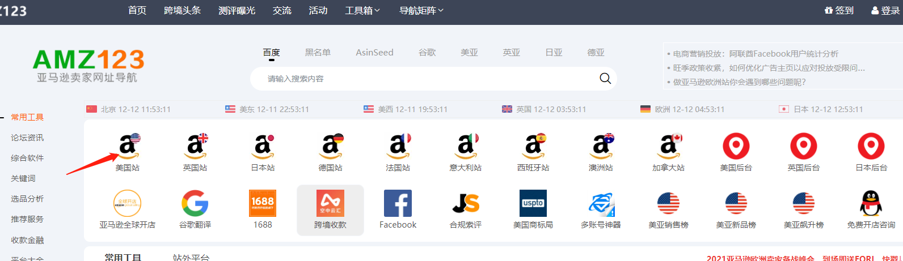Open the 做亚马逊欧洲站 article link
The width and height of the screenshot is (903, 261).
coord(739,82)
